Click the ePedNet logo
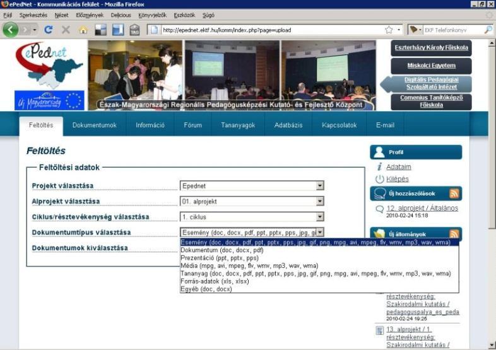Screen dimensions: 496x350 click(49, 66)
